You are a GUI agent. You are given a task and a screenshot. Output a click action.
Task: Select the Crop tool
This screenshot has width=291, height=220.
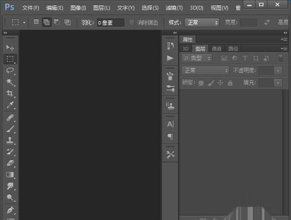[x=10, y=93]
